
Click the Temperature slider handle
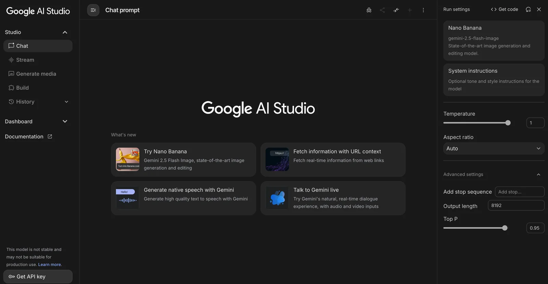pos(508,123)
